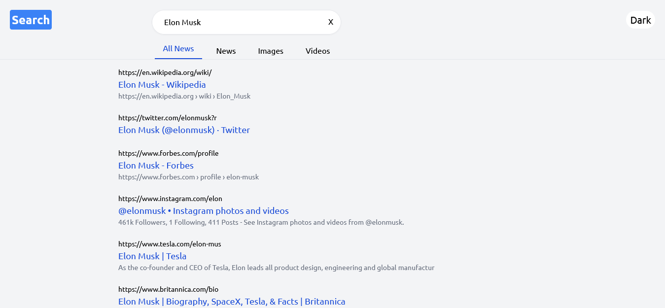Click the URL https://twitter.com/elonmusk?r
Screen dimensions: 665x308
click(x=167, y=118)
